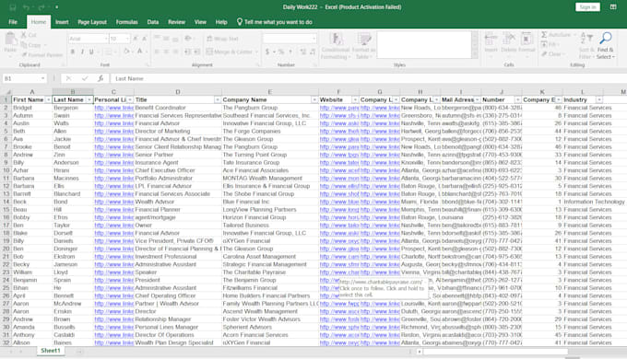
Task: Click the Undo arrow in title bar
Action: 27,7
